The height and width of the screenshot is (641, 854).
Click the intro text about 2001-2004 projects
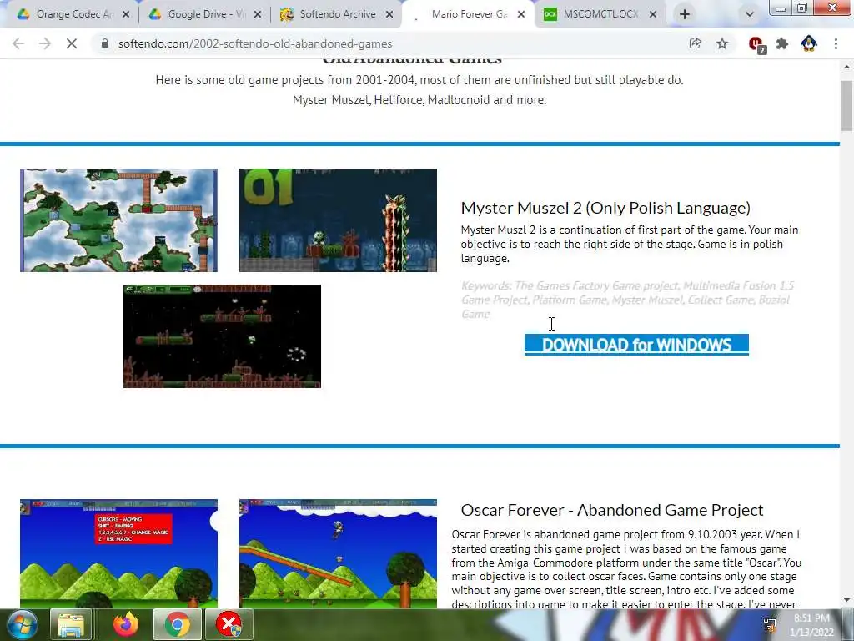(x=419, y=90)
